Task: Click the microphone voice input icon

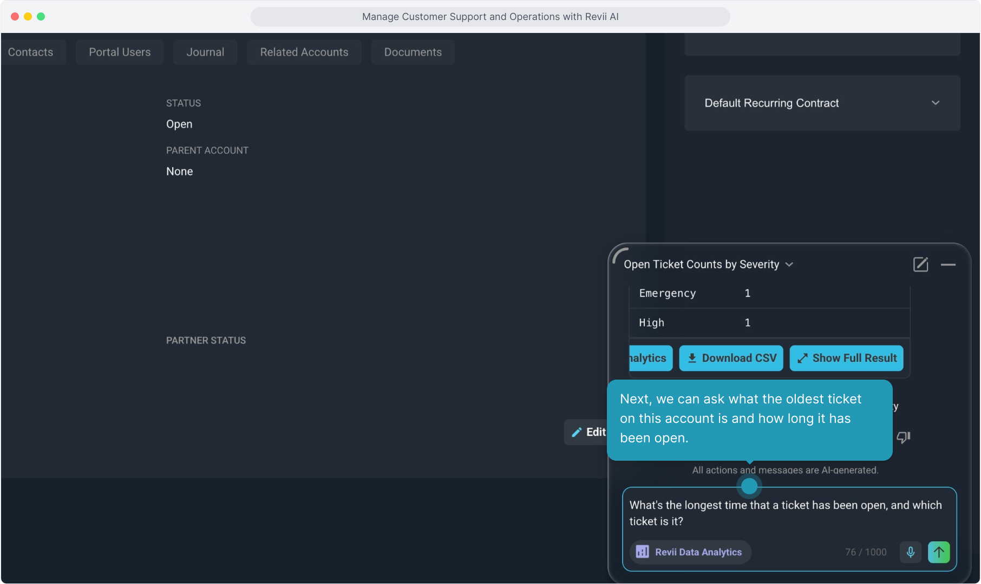Action: point(911,552)
